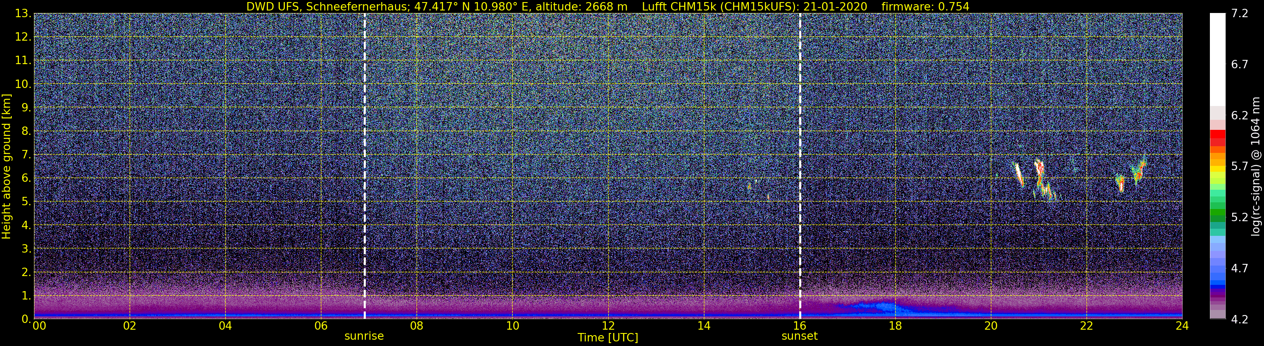Click the colorbar value '6.7'
Viewport: 1264px width, 346px height.
point(1240,65)
